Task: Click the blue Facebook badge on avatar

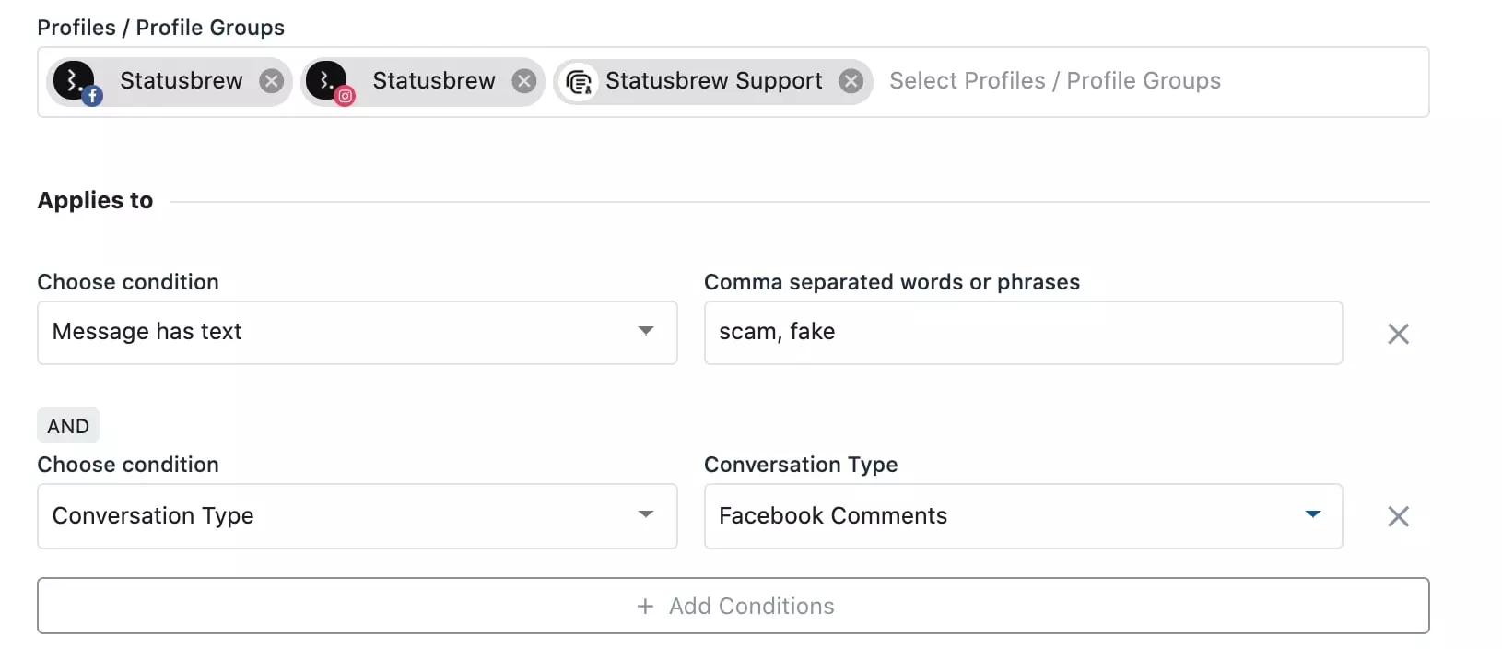Action: pyautogui.click(x=92, y=95)
